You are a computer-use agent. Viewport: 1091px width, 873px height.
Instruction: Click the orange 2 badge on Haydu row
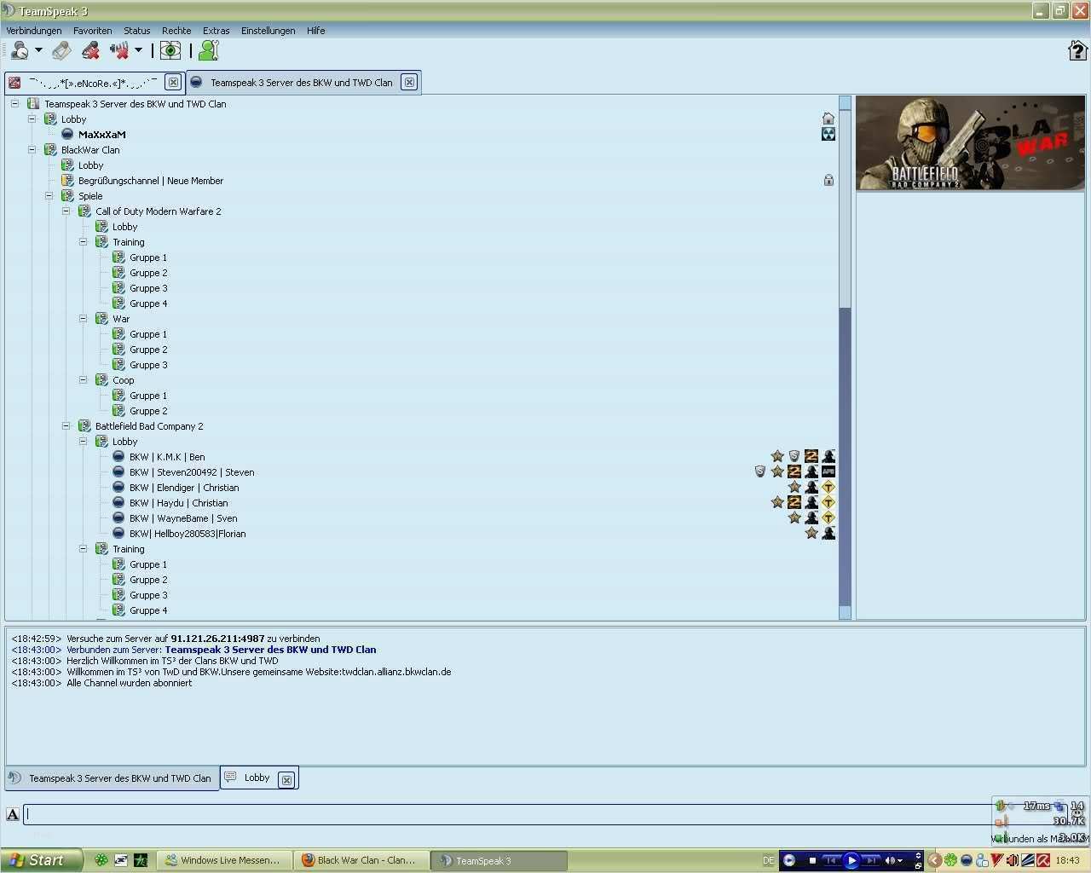pos(794,503)
